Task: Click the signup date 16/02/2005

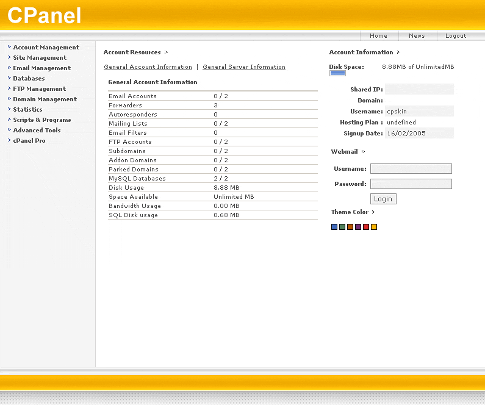Action: [x=406, y=133]
